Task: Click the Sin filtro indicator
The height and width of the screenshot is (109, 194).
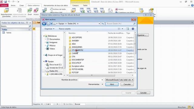Action: click(x=68, y=104)
